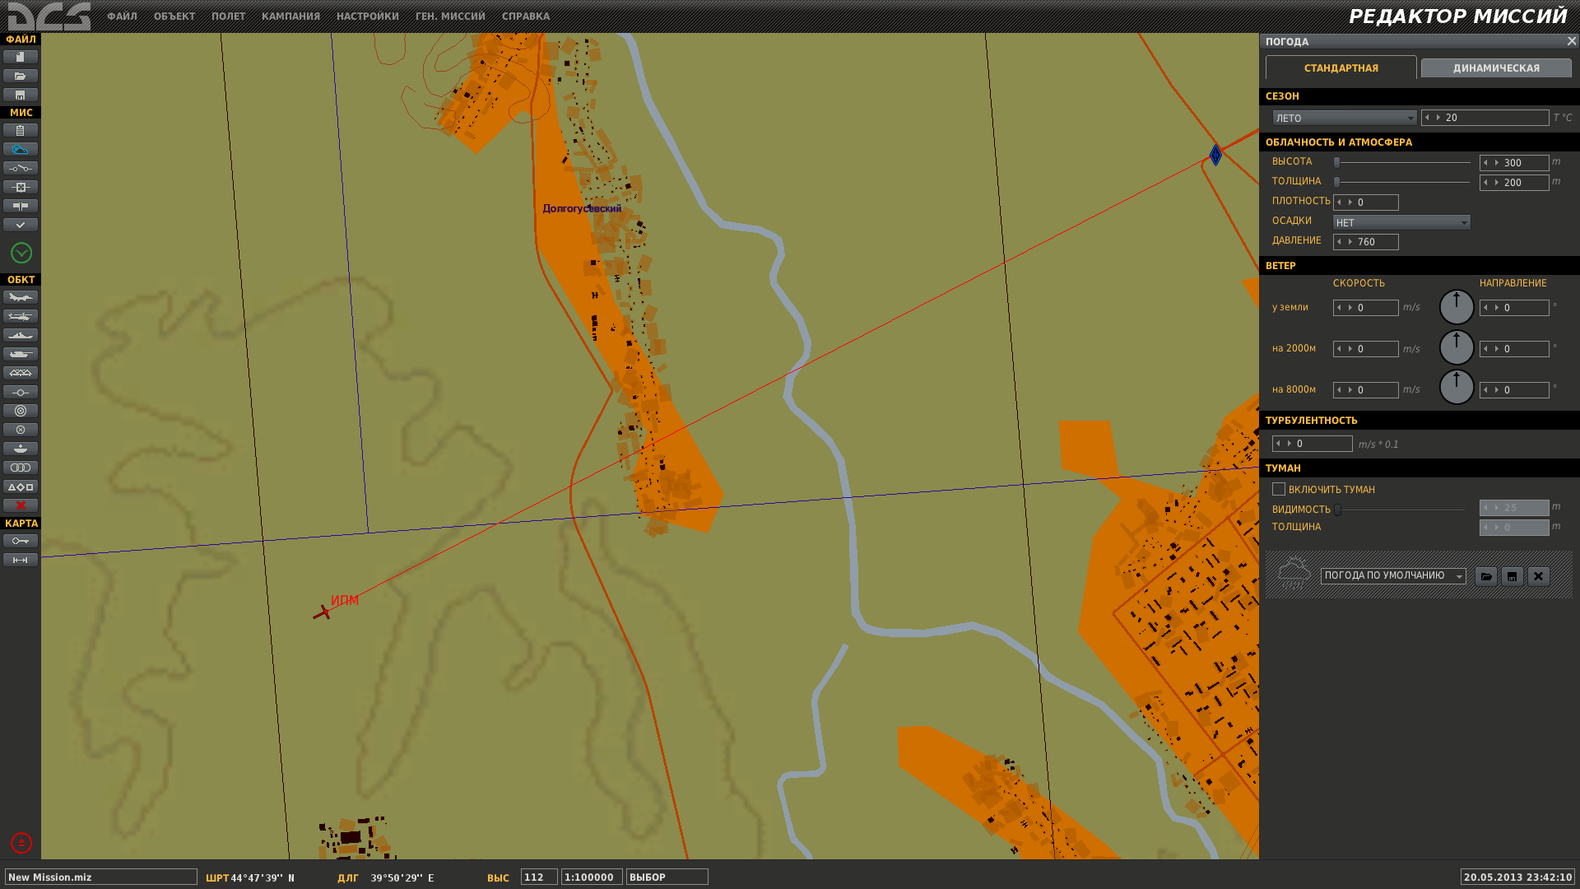Open the Осадки precipitation dropdown
This screenshot has height=889, width=1580.
point(1401,222)
